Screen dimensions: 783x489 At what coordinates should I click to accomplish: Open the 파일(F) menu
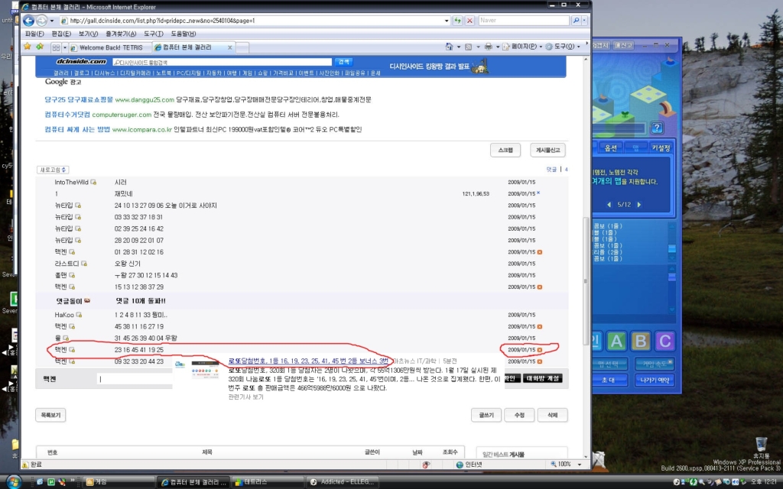(x=34, y=34)
